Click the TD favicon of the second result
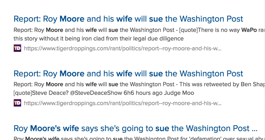265x140 pixels. [x=17, y=103]
